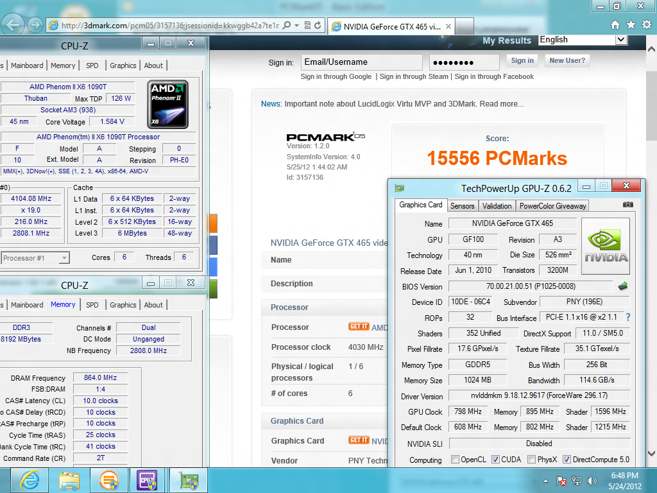657x493 pixels.
Task: Sign in through Facebook link
Action: coord(494,76)
